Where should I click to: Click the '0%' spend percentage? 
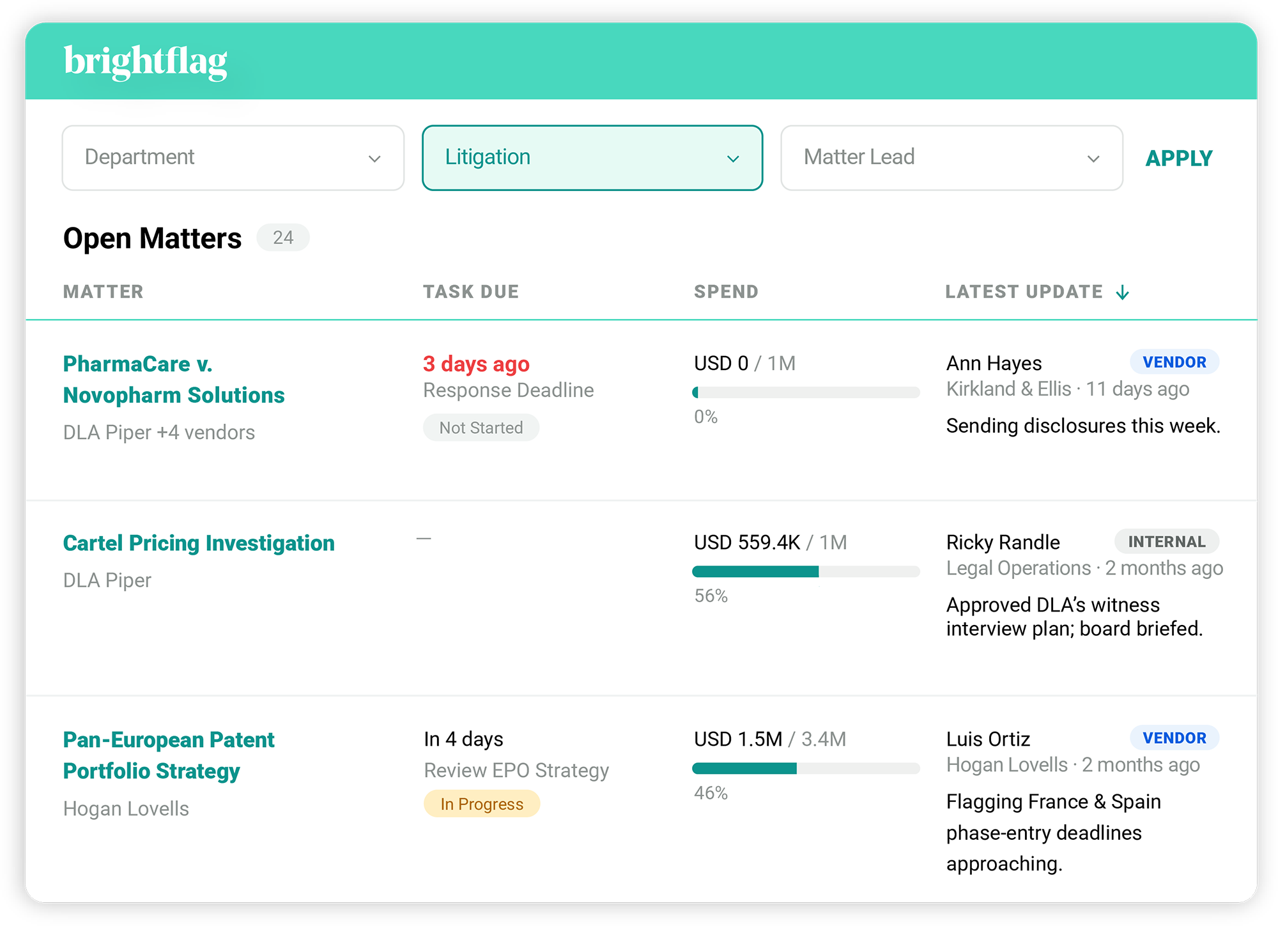coord(706,417)
